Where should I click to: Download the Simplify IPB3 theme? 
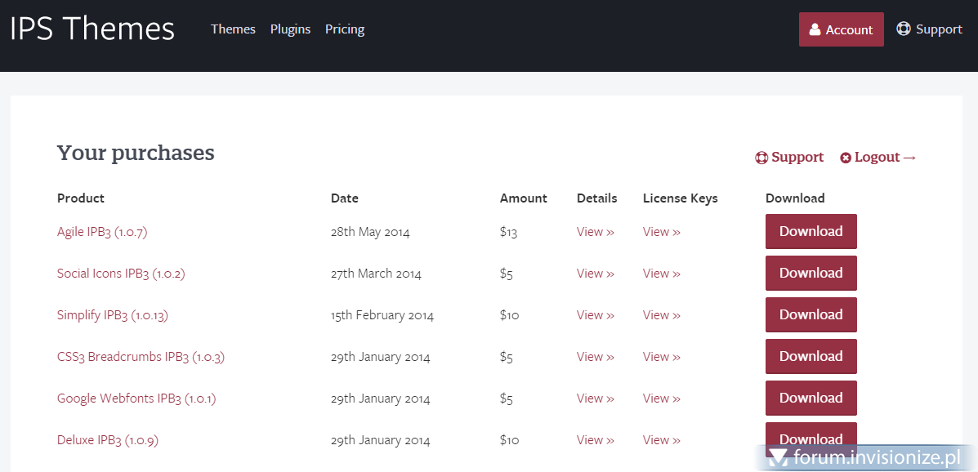pos(811,315)
